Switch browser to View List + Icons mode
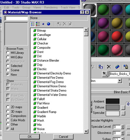The image size is (130, 140). click(38, 24)
